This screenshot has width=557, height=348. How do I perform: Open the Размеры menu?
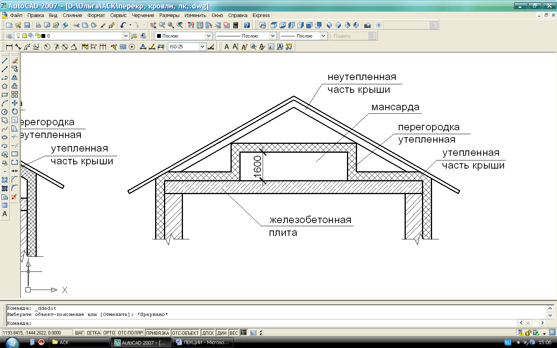(x=169, y=15)
